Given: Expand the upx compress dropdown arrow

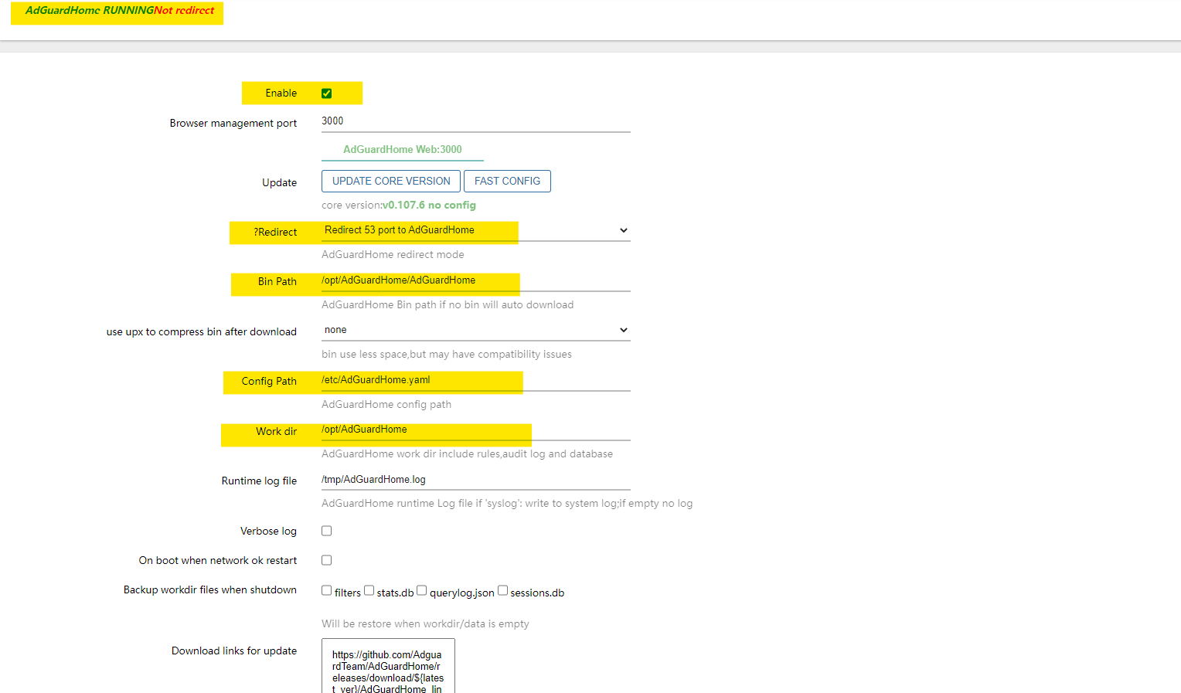Looking at the screenshot, I should pyautogui.click(x=624, y=330).
